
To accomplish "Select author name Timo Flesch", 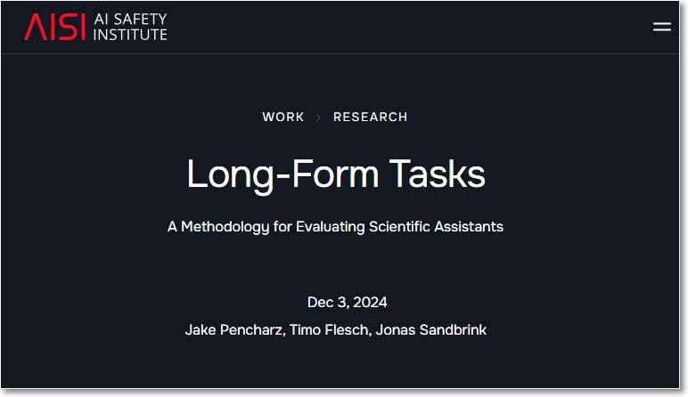I will (330, 330).
